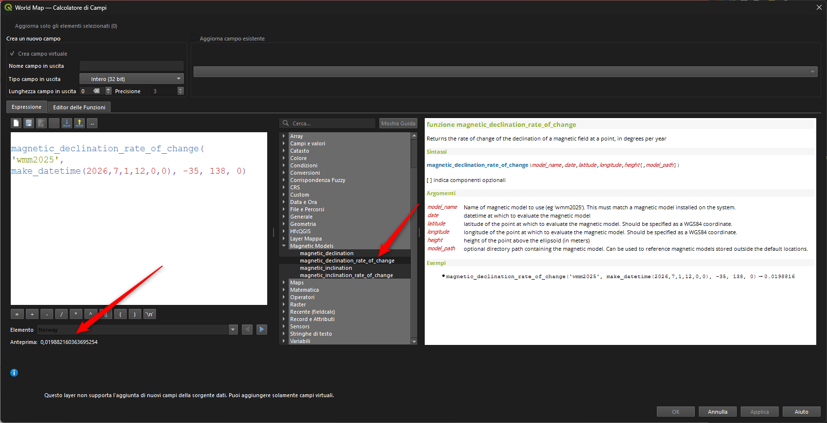Insert the new line '\n' operator
The image size is (827, 423).
click(149, 314)
